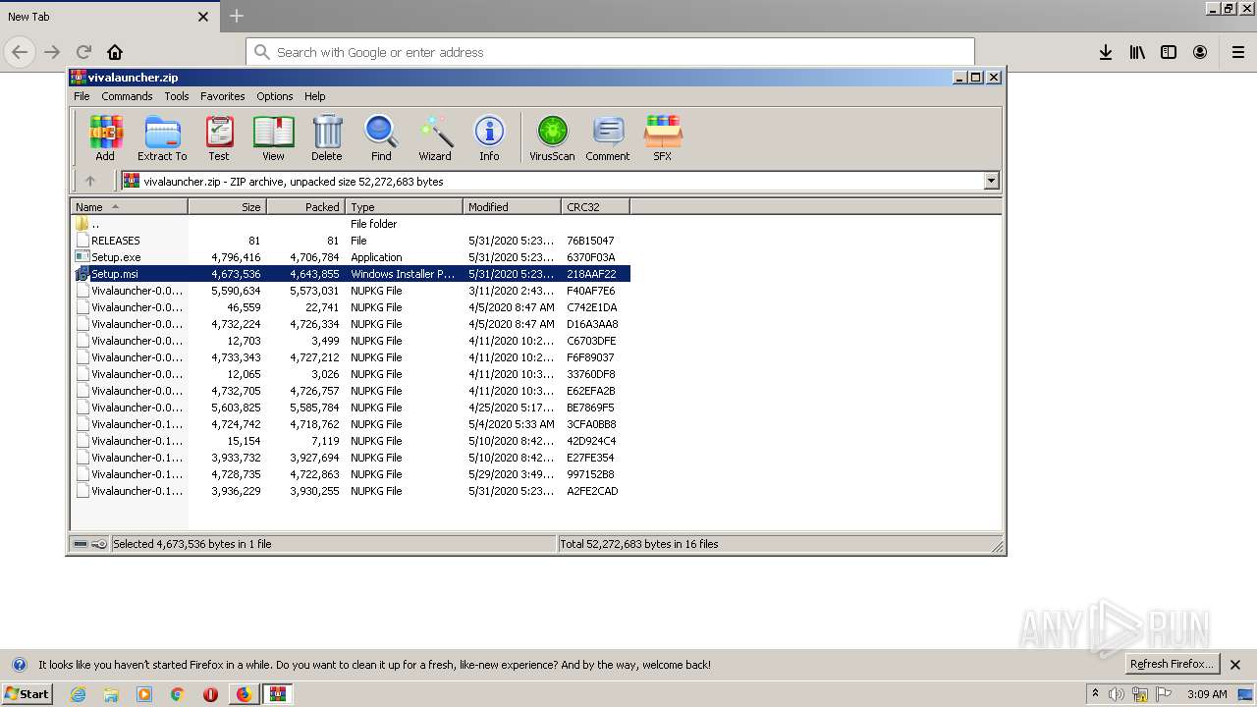Select the NUPKG row with CRC 3CFA0BB8
Image resolution: width=1257 pixels, height=707 pixels.
351,424
